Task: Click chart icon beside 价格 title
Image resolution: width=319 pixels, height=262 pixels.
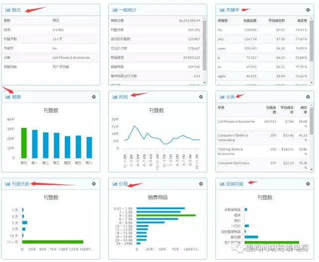Action: point(115,184)
